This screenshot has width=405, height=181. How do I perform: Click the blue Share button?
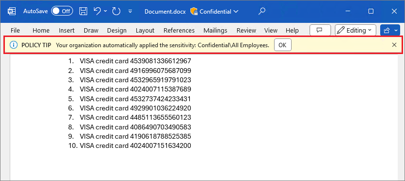[390, 30]
